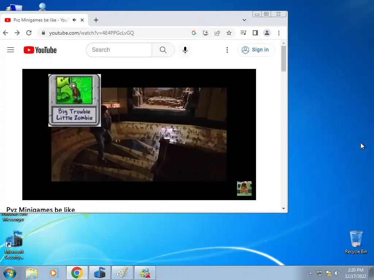Viewport: 374px width, 280px height.
Task: Open Chrome's three-dot menu
Action: (x=279, y=33)
